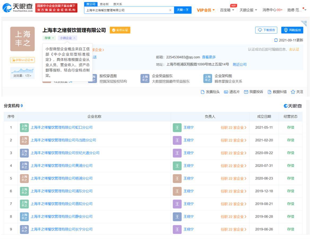
Task: Open the 企业受益股东 icon
Action: coord(145,78)
